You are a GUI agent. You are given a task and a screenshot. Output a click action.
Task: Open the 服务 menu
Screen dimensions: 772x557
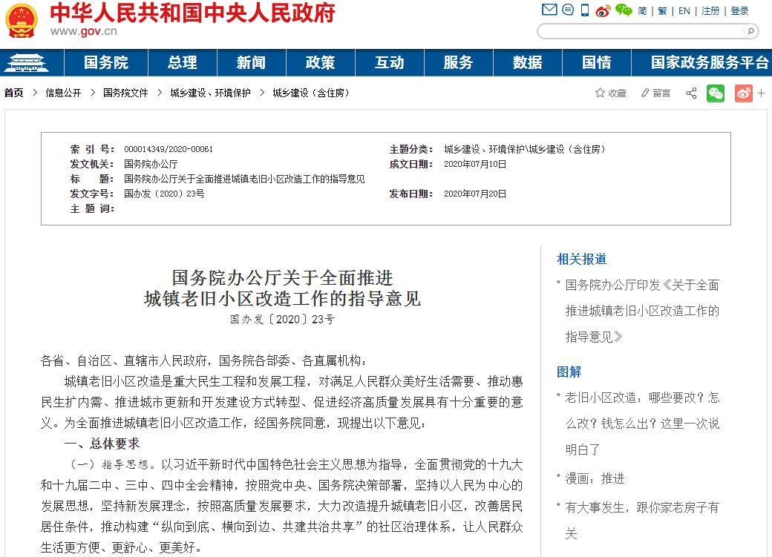(x=459, y=62)
